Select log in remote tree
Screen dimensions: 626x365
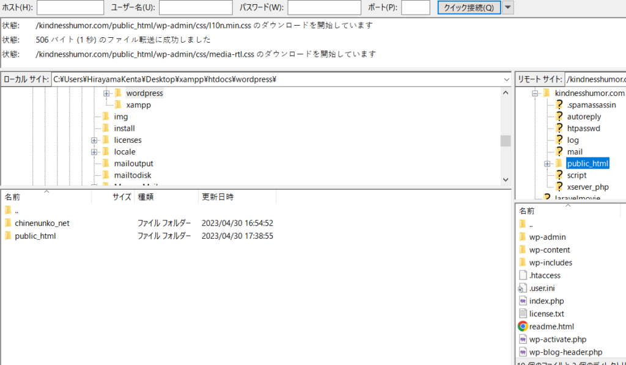572,140
